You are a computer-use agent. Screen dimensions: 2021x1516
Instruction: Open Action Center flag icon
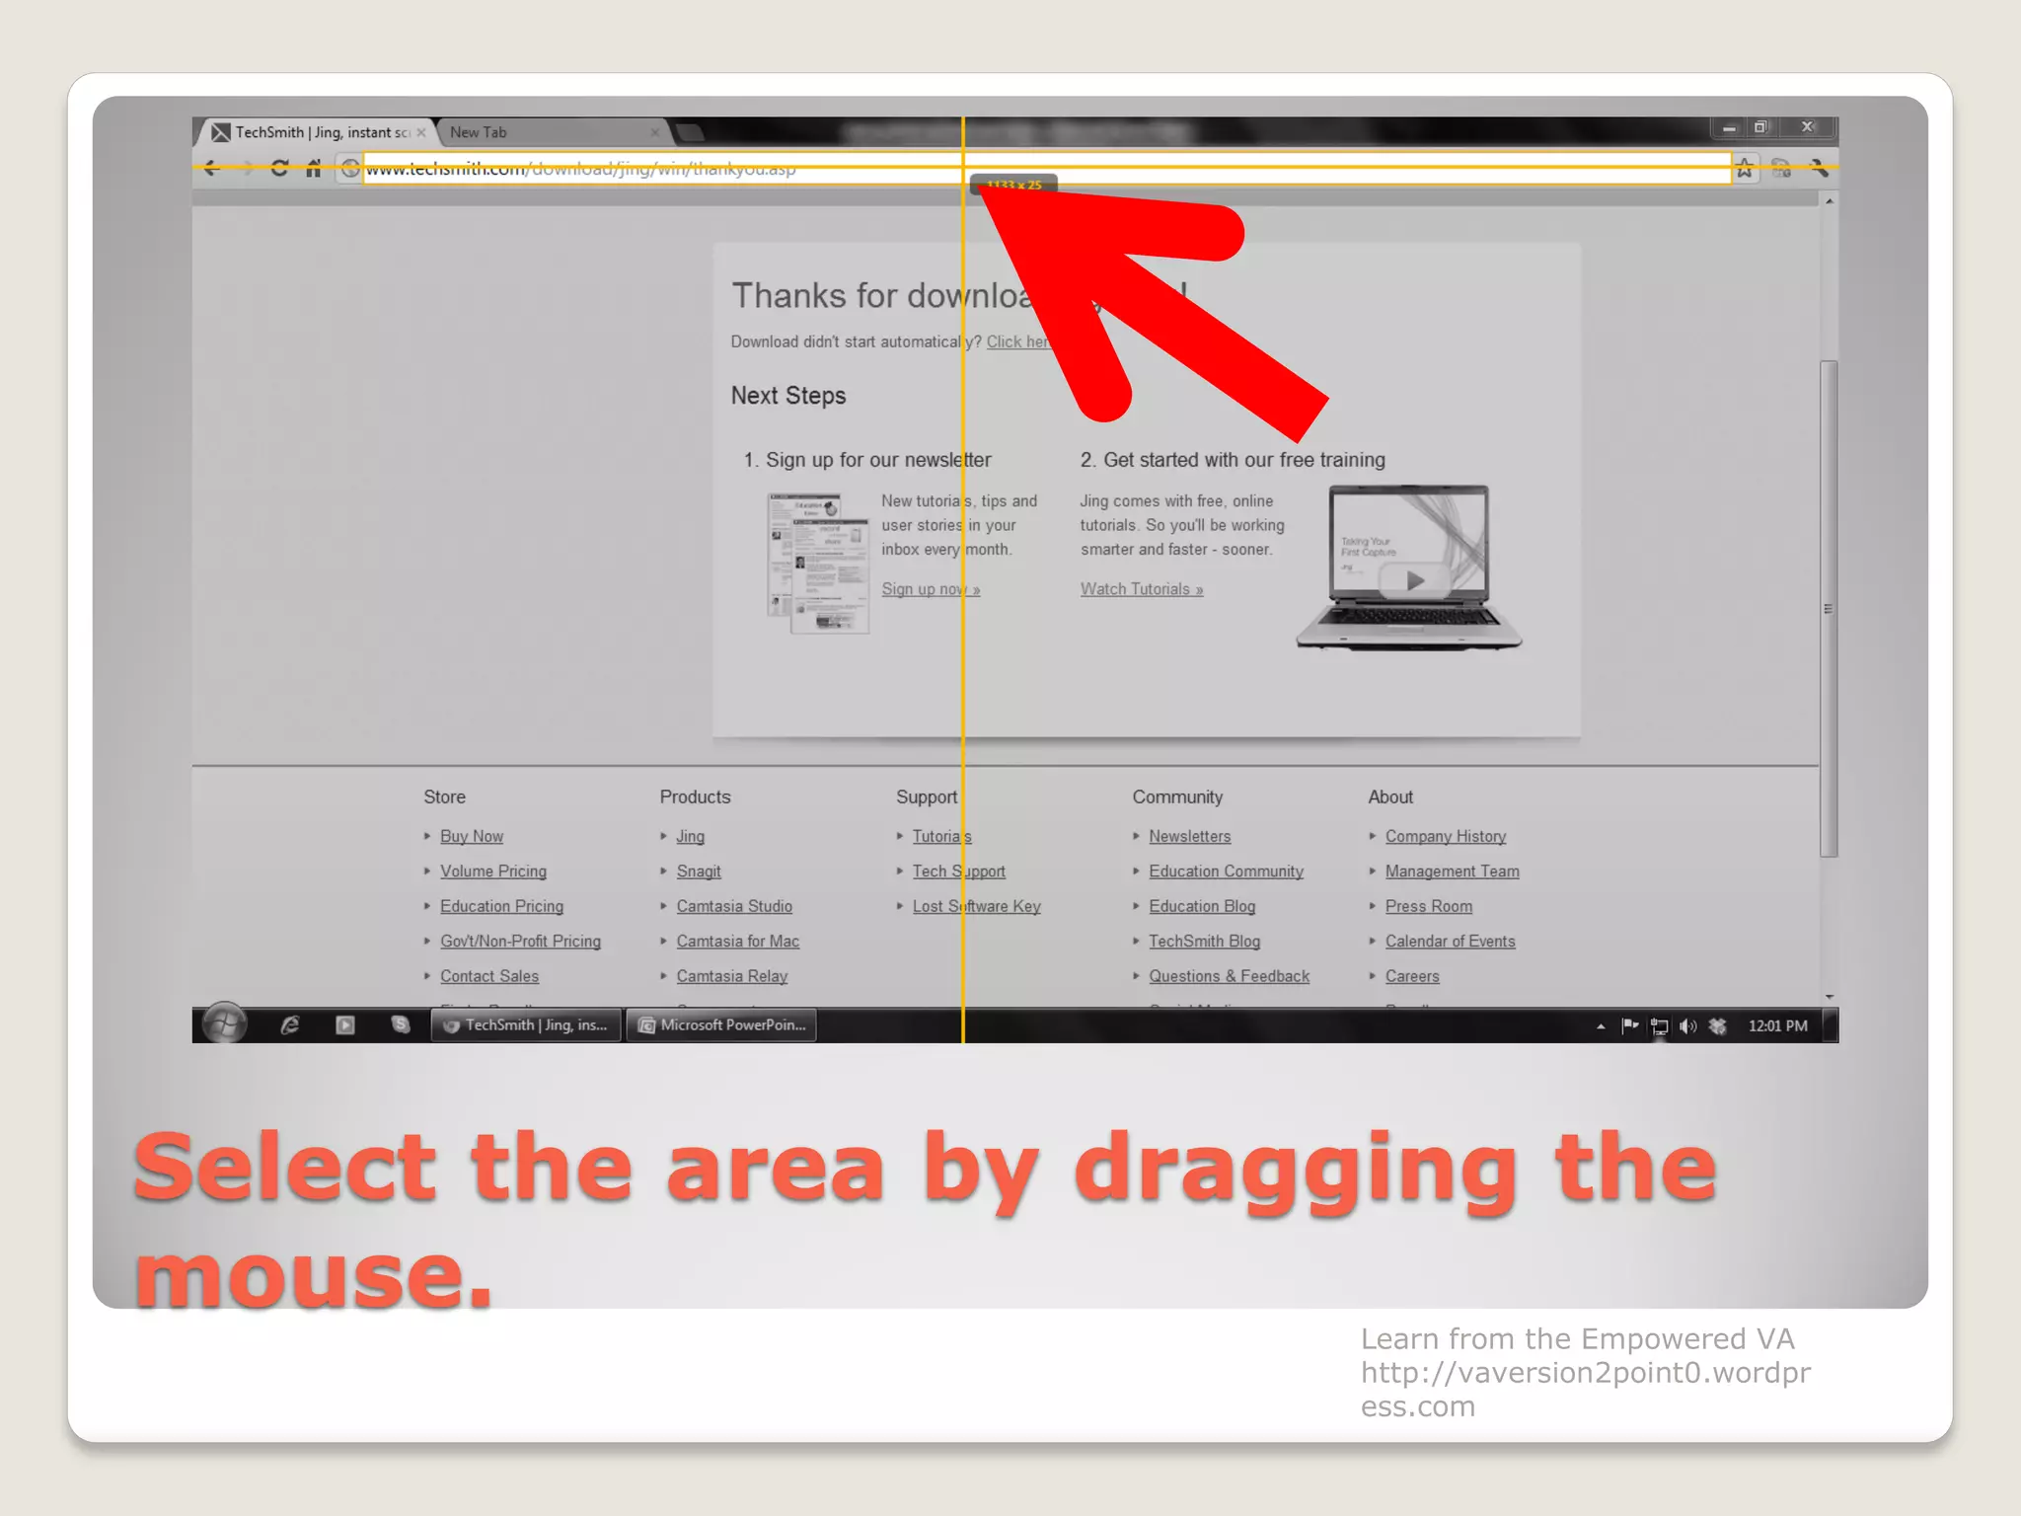click(1629, 1026)
